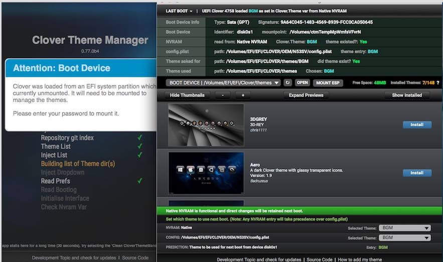Open Source Code link in right window

tap(319, 259)
